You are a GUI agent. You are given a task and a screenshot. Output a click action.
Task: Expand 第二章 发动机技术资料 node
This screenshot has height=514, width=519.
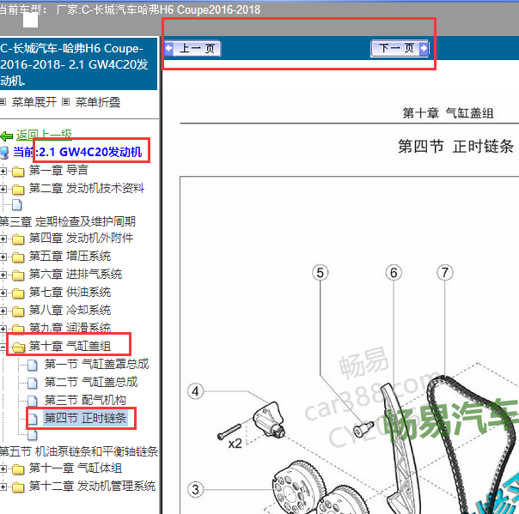click(x=3, y=189)
